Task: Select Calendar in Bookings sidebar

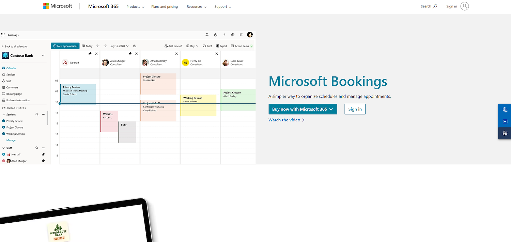Action: (x=9, y=68)
